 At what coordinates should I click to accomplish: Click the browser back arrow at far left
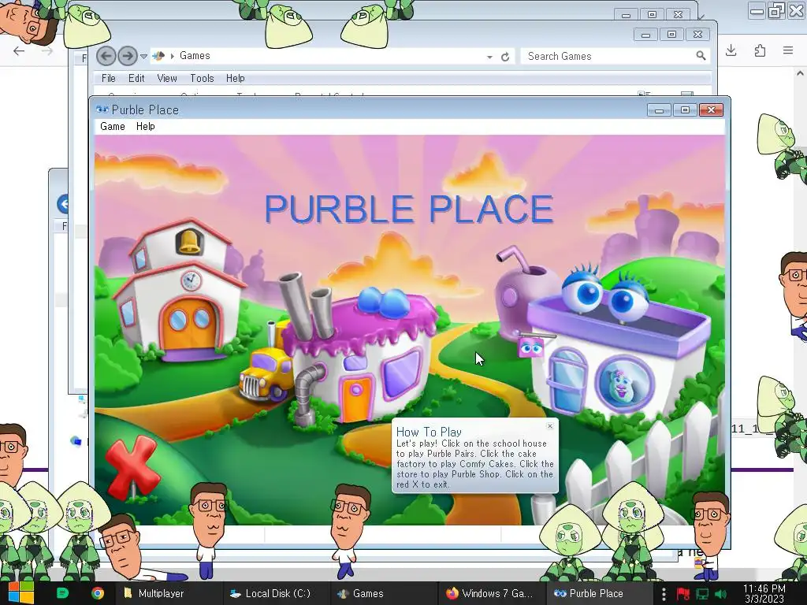pos(19,51)
